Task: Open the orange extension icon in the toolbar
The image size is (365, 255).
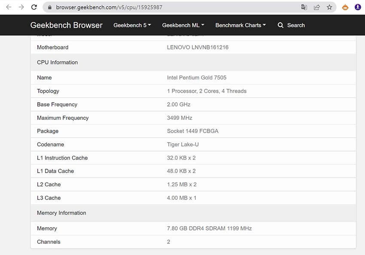Action: pos(345,7)
